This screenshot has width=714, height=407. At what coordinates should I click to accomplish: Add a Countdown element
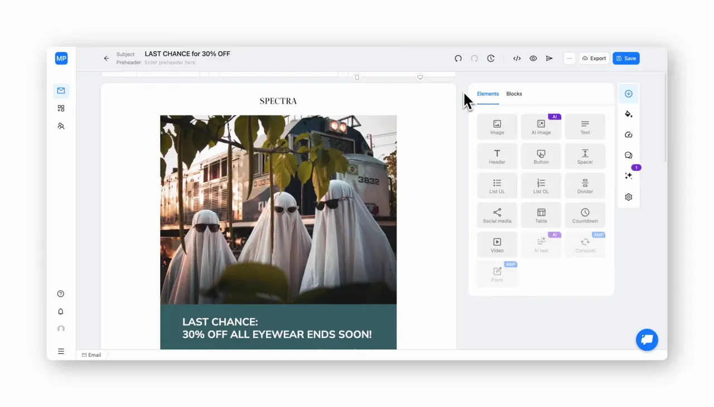point(585,215)
